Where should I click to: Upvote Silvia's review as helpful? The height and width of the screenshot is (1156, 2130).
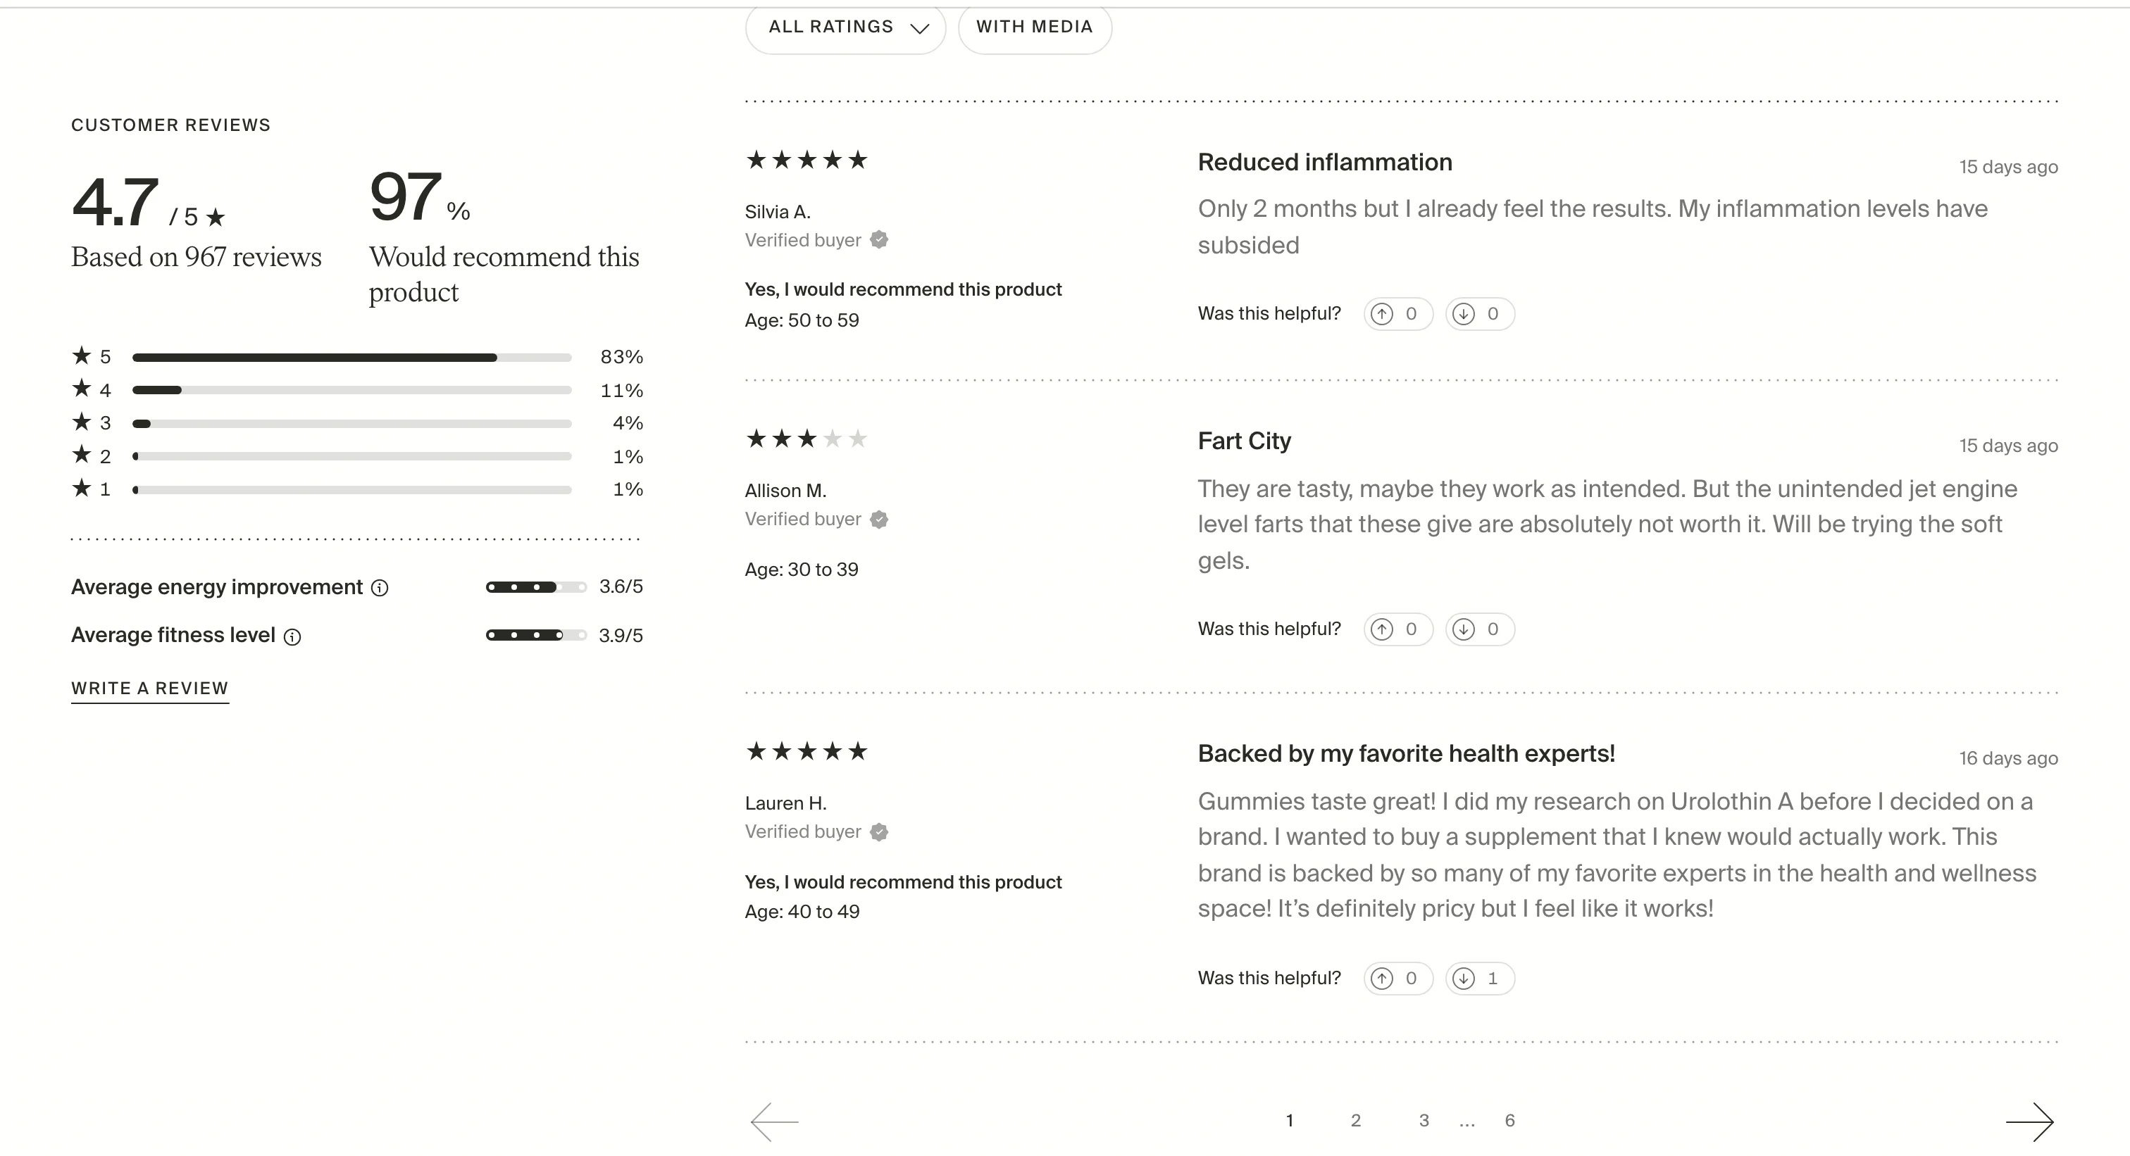[1397, 314]
